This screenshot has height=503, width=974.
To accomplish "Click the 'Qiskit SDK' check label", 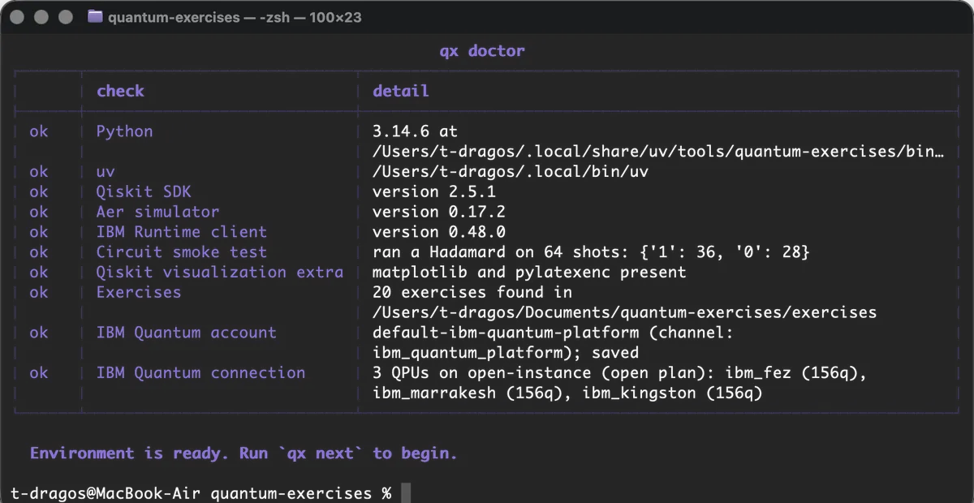I will (x=144, y=191).
